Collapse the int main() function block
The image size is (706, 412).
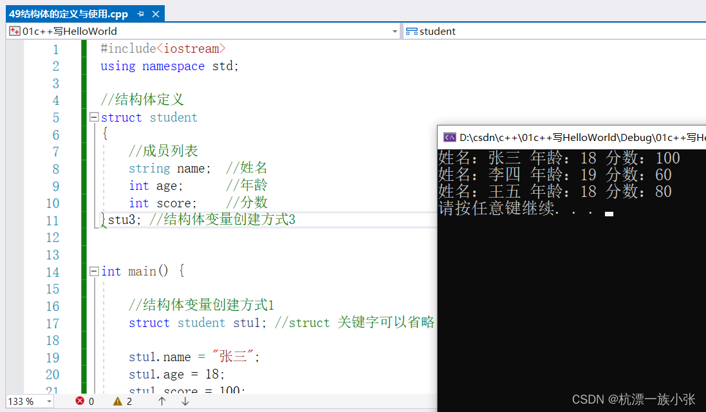coord(94,271)
